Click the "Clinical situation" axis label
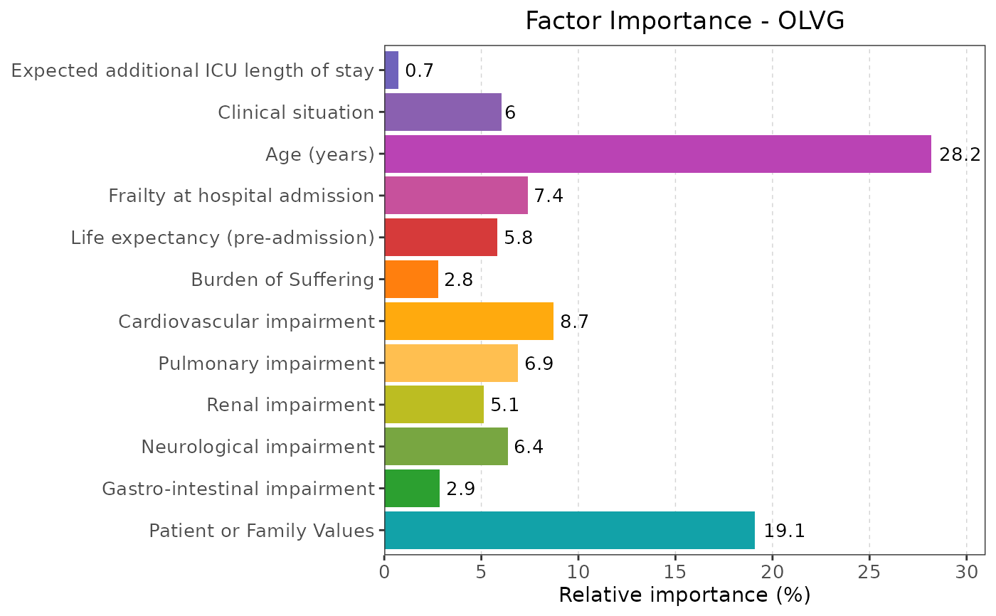Screen dimensions: 996x616 click(296, 112)
